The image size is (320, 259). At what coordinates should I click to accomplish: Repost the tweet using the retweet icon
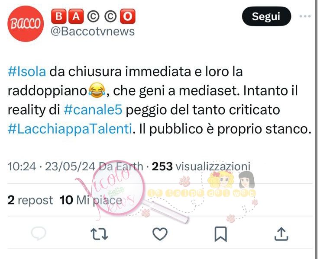[x=99, y=234]
